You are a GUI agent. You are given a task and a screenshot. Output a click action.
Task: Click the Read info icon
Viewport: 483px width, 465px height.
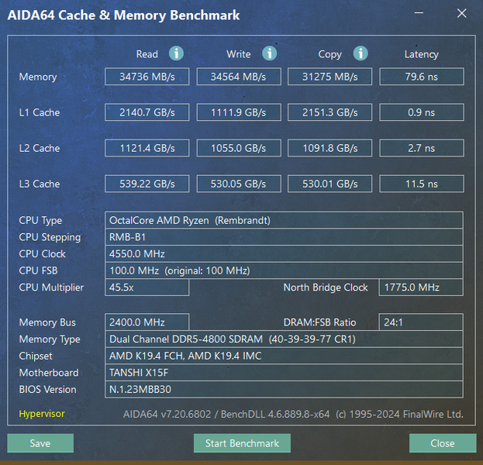coord(176,53)
